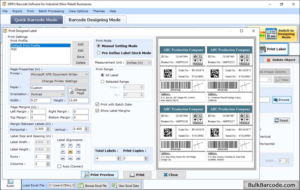Select Manual Setting Mode radio button
The height and width of the screenshot is (190, 300).
98,46
